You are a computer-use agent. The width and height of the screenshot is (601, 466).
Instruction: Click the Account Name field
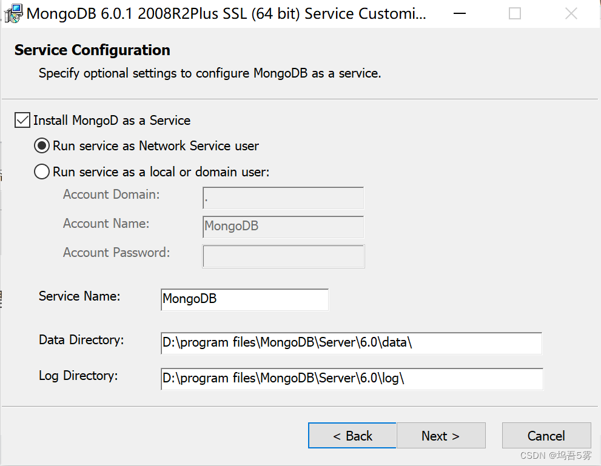tap(283, 227)
